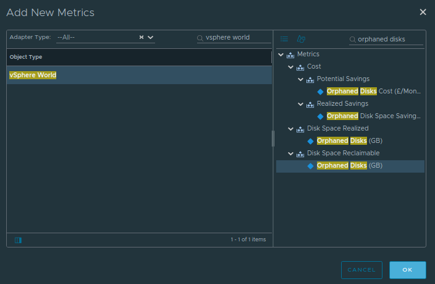Confirm with the OK button

click(408, 270)
